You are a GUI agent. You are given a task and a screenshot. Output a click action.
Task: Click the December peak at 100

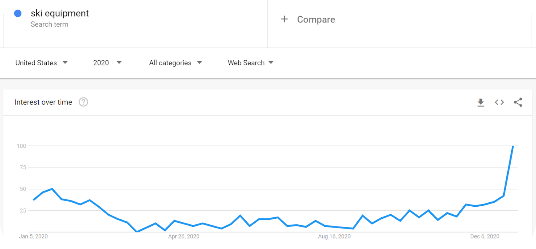(513, 146)
